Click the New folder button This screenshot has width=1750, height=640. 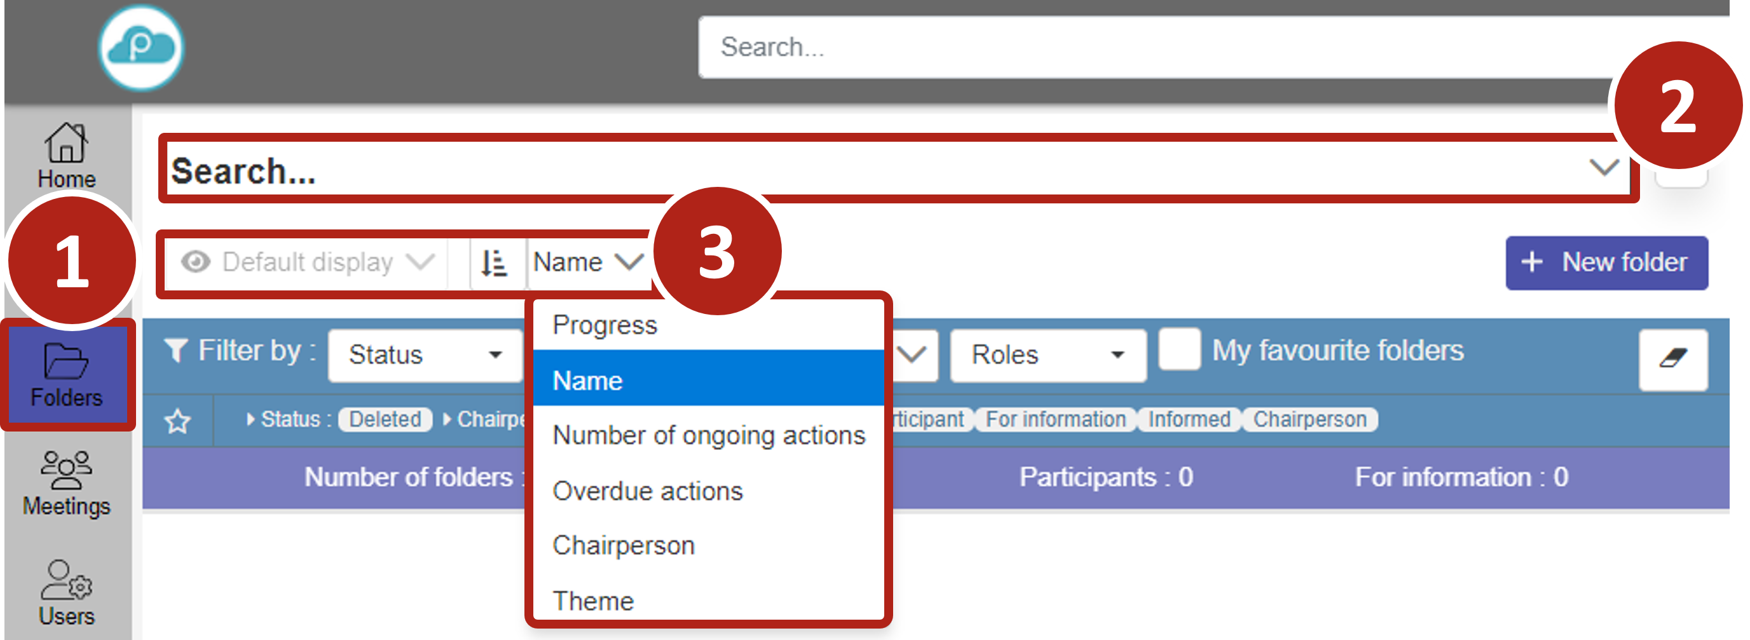1606,262
